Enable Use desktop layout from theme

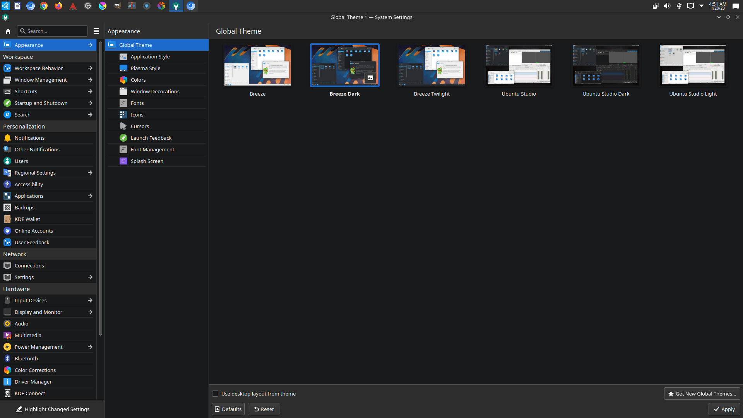216,394
